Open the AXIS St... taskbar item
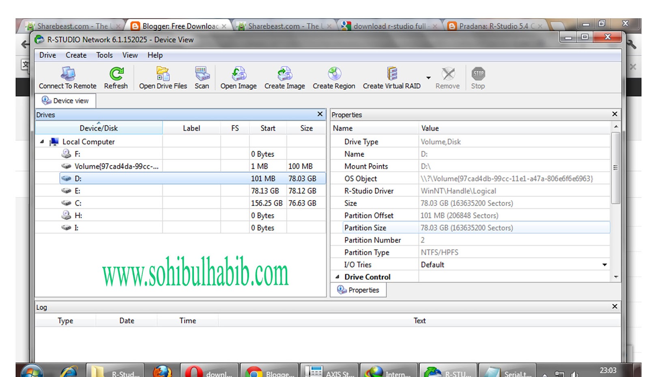 tap(329, 371)
